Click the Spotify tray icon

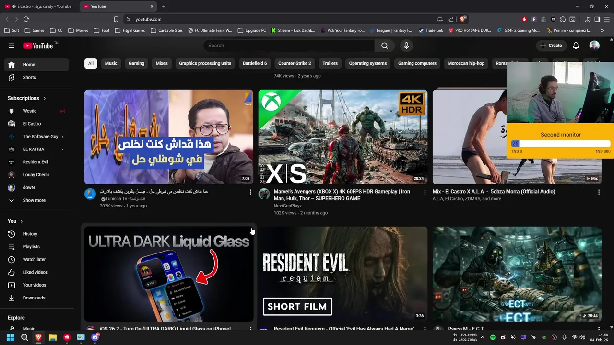coord(493,337)
